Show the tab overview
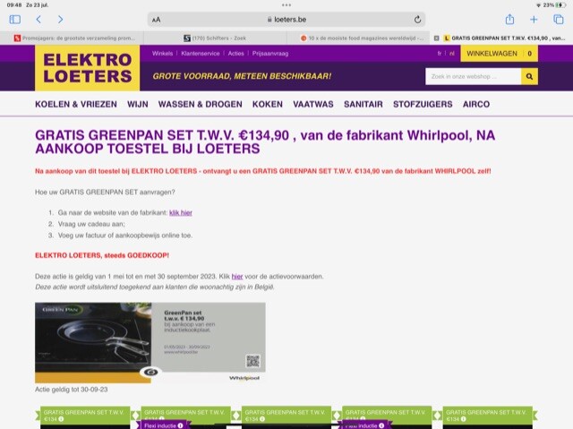This screenshot has height=429, width=573. tap(558, 20)
